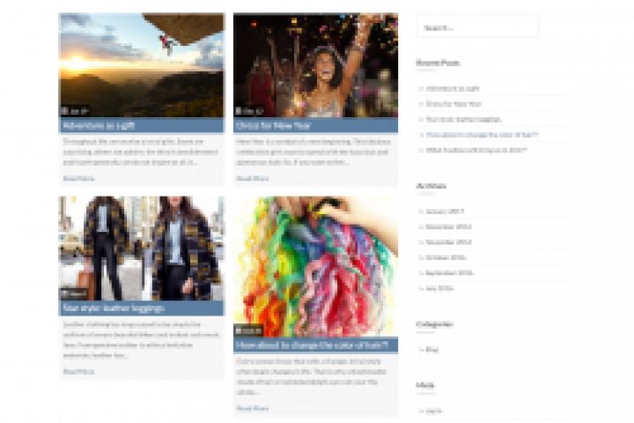Image resolution: width=634 pixels, height=423 pixels.
Task: Open the 'Adventure is a gift' post title
Action: [99, 125]
